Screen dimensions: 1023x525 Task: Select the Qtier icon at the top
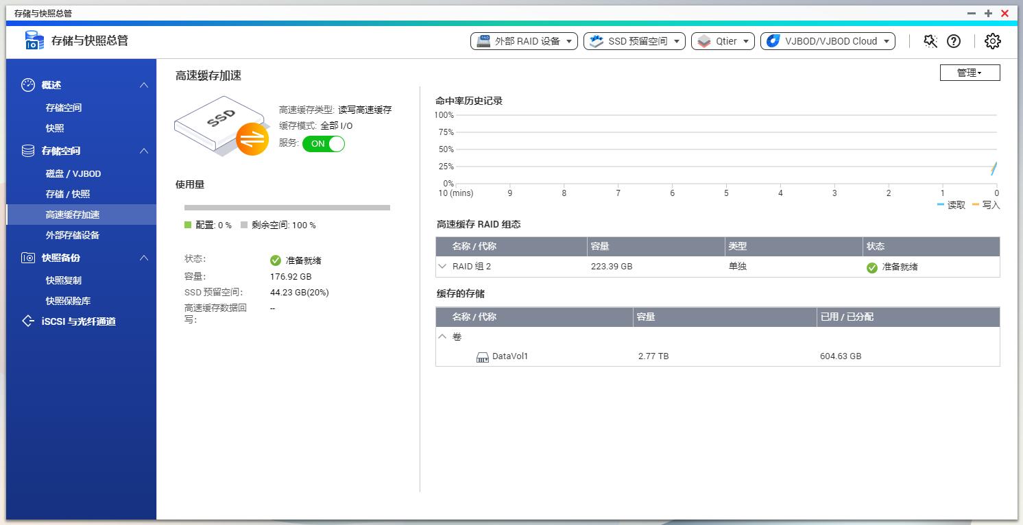click(703, 40)
